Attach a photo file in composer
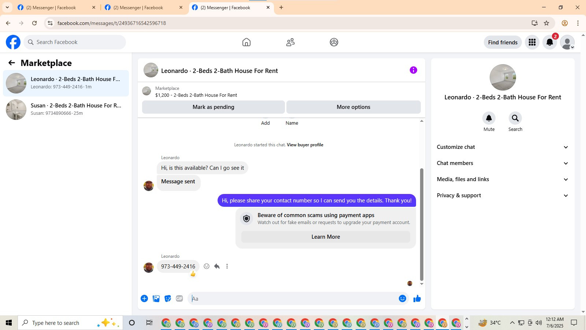 [x=156, y=298]
